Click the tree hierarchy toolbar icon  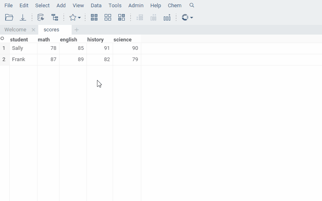[55, 17]
